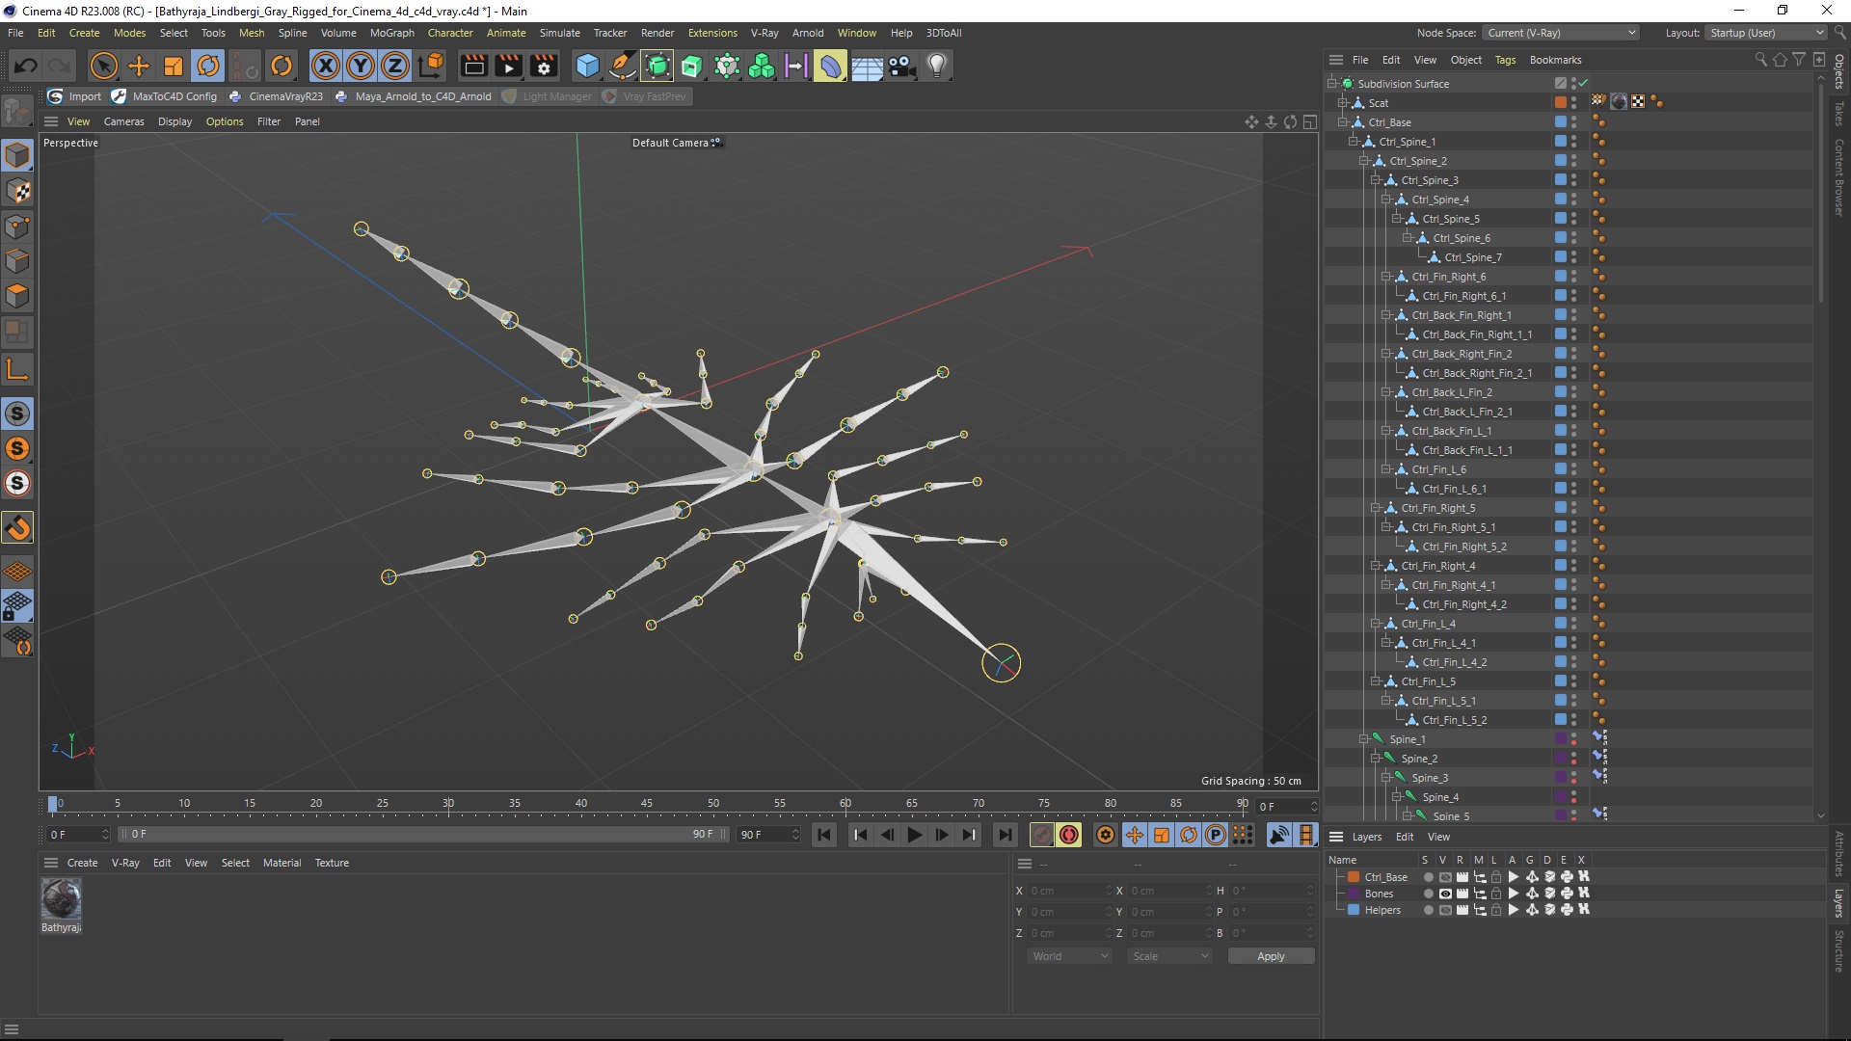Click the Render to Picture Viewer icon
This screenshot has width=1851, height=1041.
click(x=508, y=66)
